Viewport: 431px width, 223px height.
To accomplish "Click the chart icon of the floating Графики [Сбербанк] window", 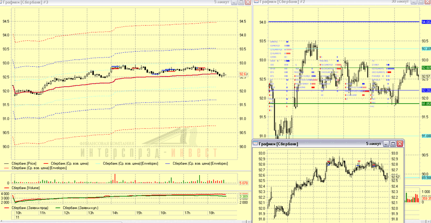I will (255, 144).
